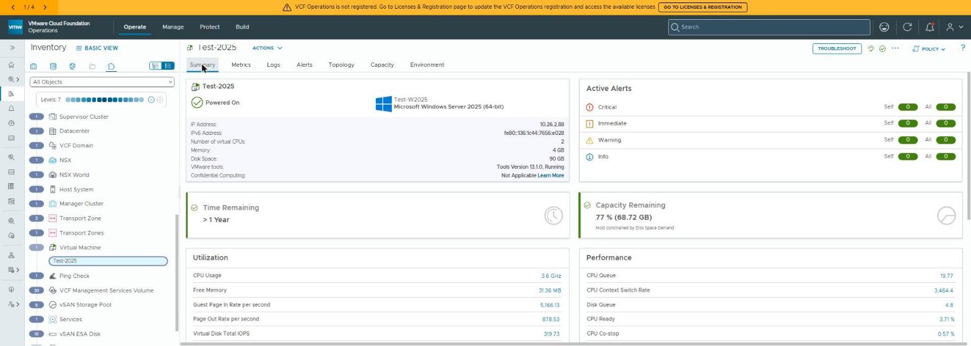Open the Operate top menu
Image resolution: width=971 pixels, height=346 pixels.
134,27
